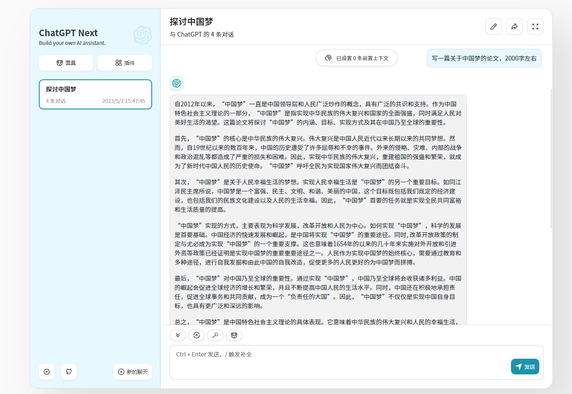572x394 pixels.
Task: Click the ChatGPT Next sidebar title
Action: 68,33
